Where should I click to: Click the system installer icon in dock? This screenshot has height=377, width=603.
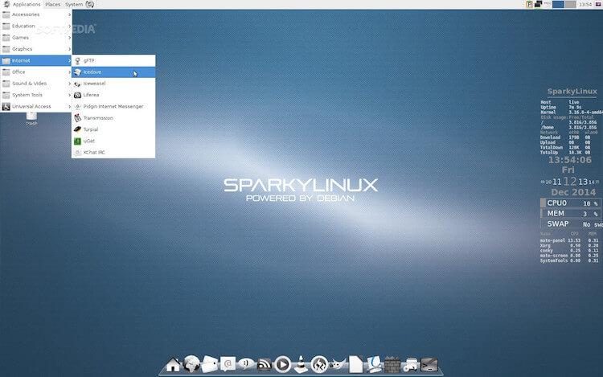click(x=374, y=364)
